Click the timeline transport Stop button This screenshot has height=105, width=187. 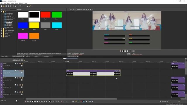point(37,101)
